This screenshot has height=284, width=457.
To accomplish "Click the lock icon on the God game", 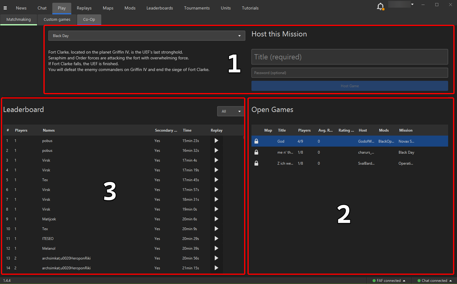I will 256,141.
